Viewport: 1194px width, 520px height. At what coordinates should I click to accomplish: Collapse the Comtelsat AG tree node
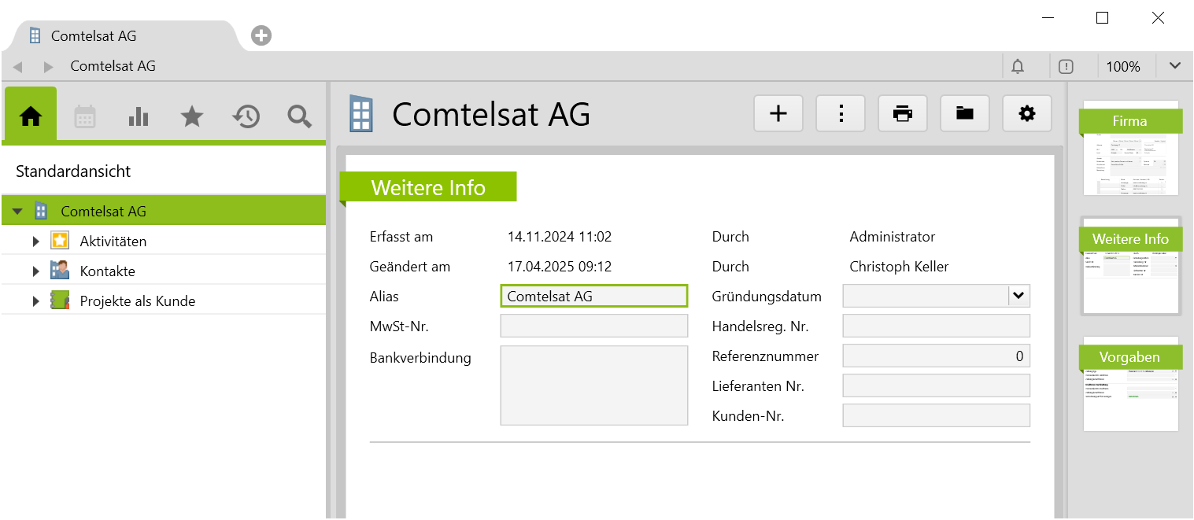[17, 212]
